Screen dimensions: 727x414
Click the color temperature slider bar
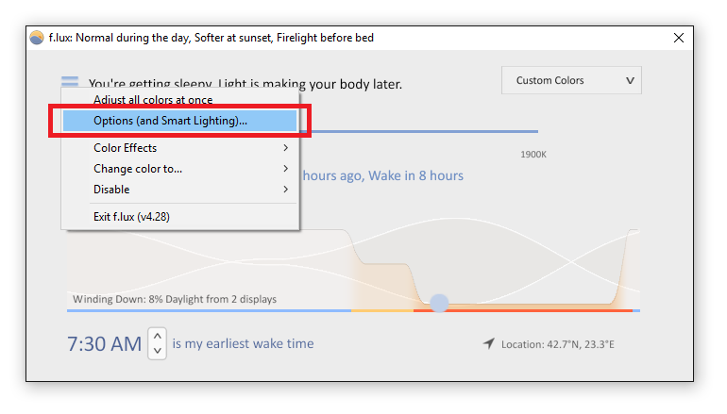(419, 131)
